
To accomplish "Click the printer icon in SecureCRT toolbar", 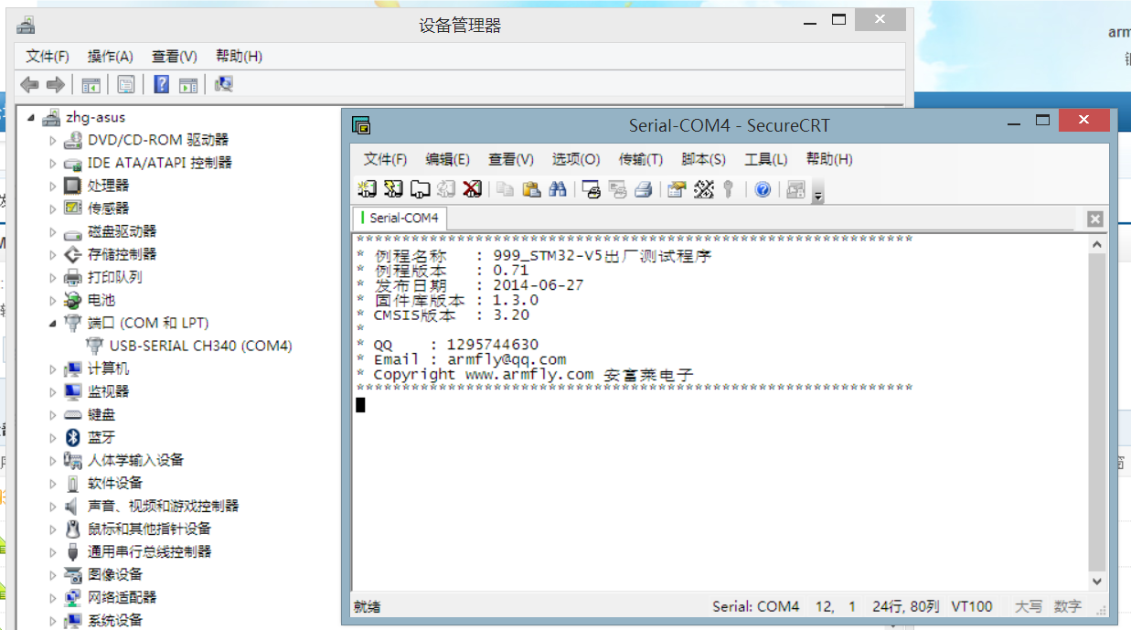I will point(644,189).
